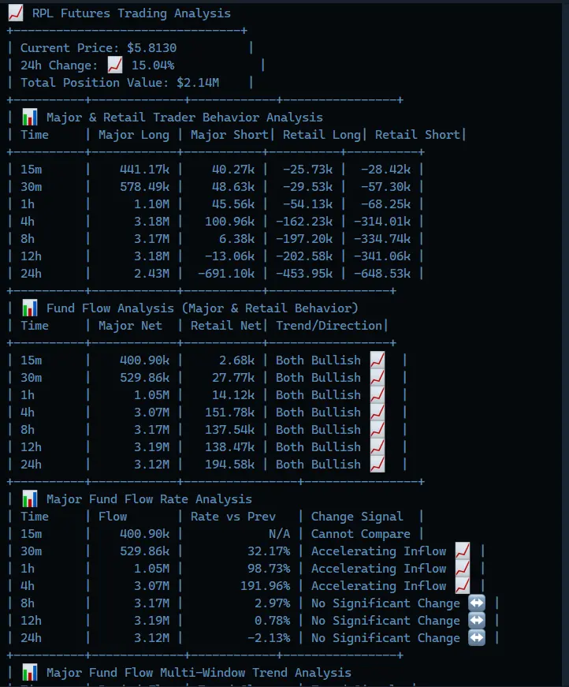
Task: Select the 191.96% rate value
Action: pyautogui.click(x=266, y=586)
